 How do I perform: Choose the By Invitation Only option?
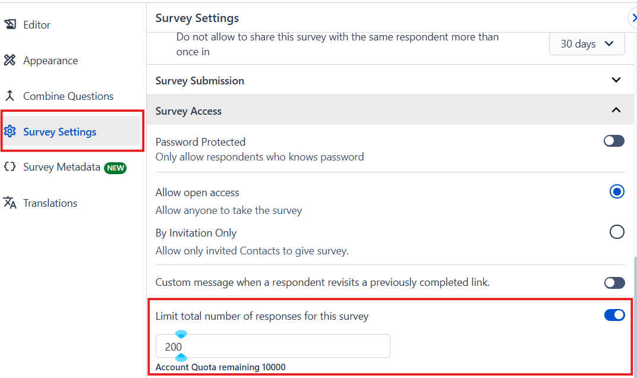pos(617,232)
